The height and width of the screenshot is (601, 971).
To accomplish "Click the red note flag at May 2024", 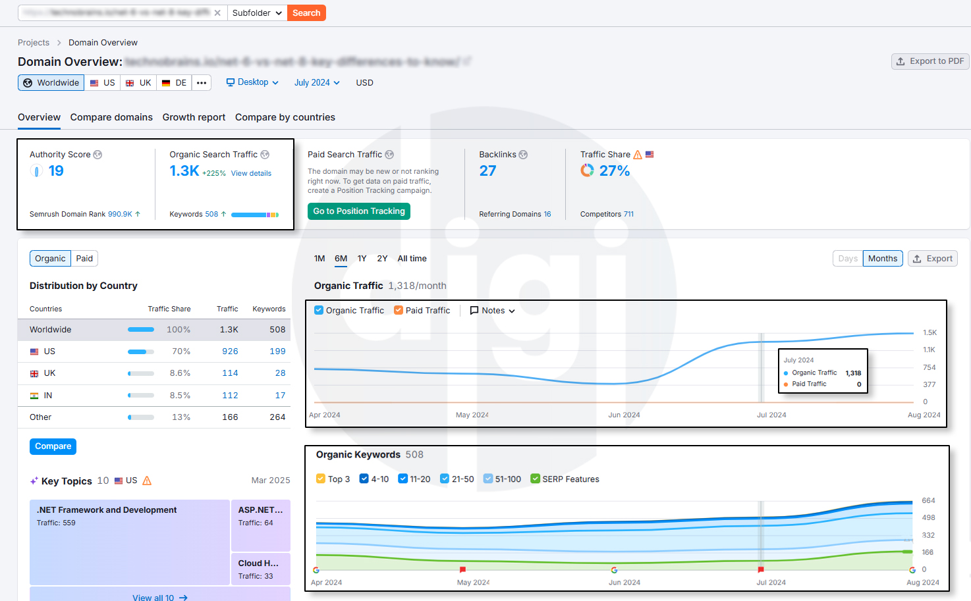I will click(x=462, y=570).
